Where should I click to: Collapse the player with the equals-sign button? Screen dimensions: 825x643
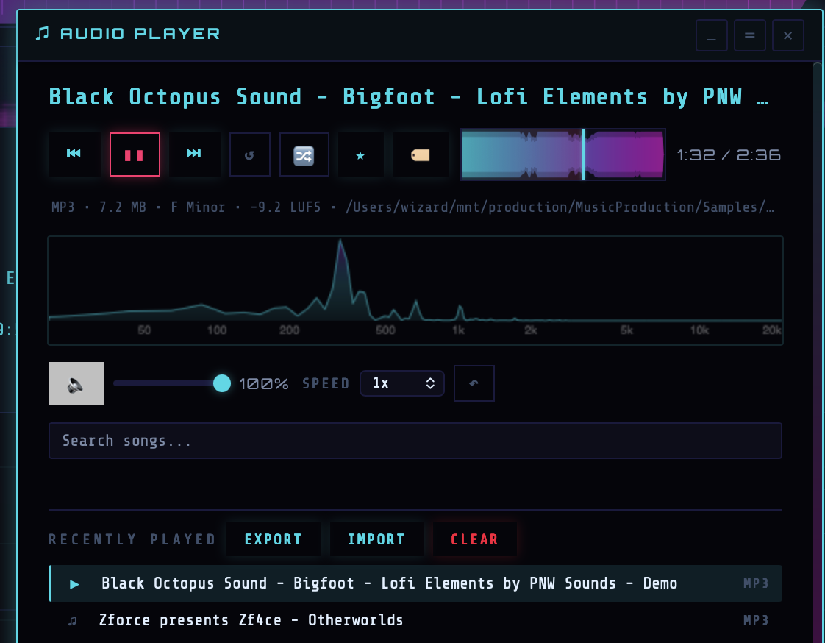(x=750, y=35)
